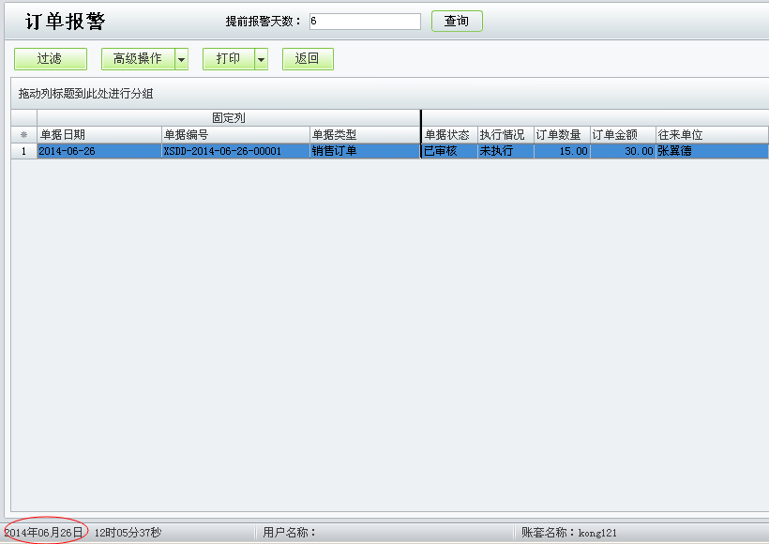The width and height of the screenshot is (769, 544).
Task: Click the 打印 print button
Action: [x=229, y=59]
